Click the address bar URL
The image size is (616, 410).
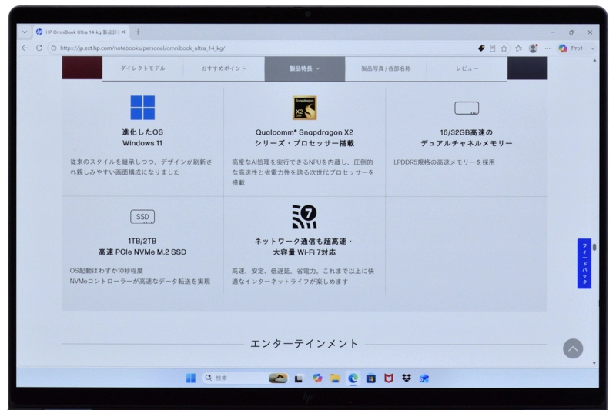[142, 48]
